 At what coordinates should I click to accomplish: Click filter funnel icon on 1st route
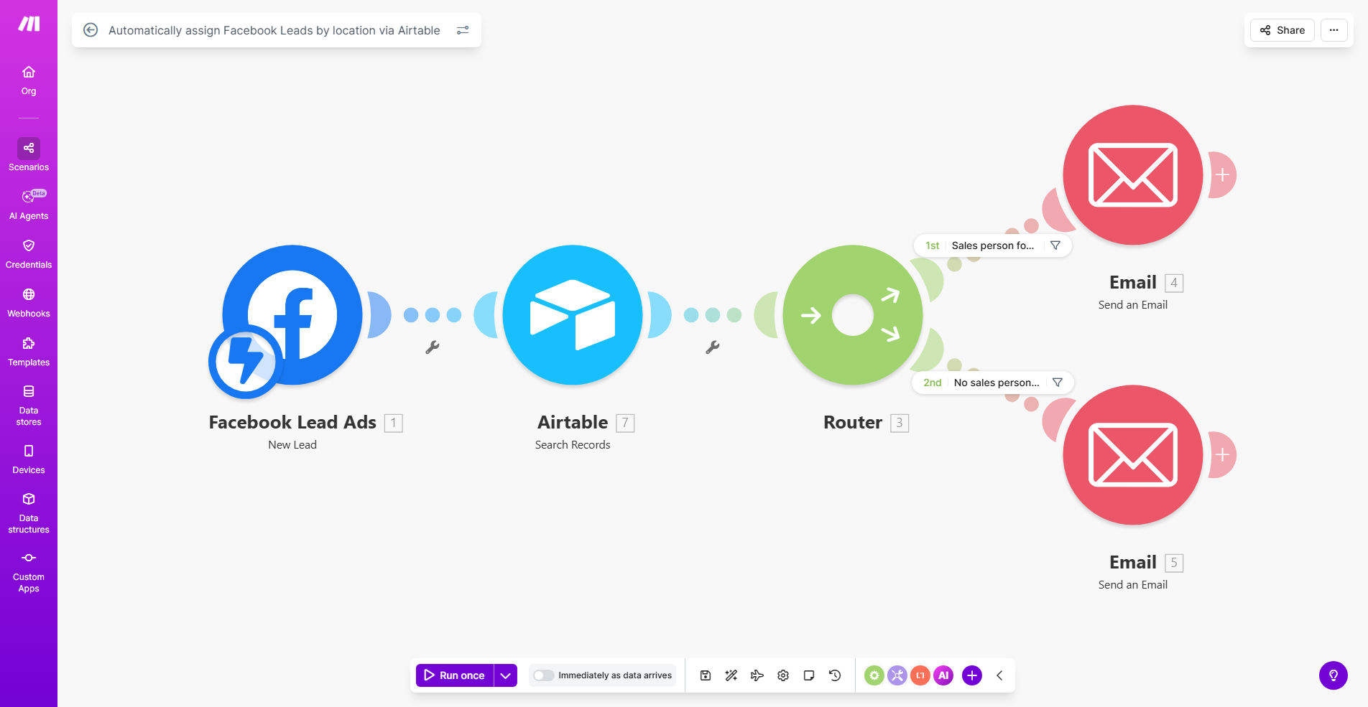click(1055, 245)
